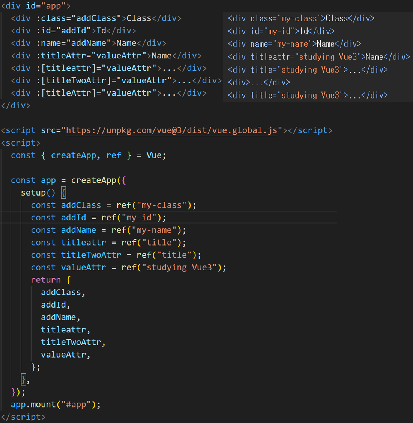This screenshot has height=423, width=413.
Task: Click the valueAttr ref("studying Vue3") declaration
Action: coord(129,267)
